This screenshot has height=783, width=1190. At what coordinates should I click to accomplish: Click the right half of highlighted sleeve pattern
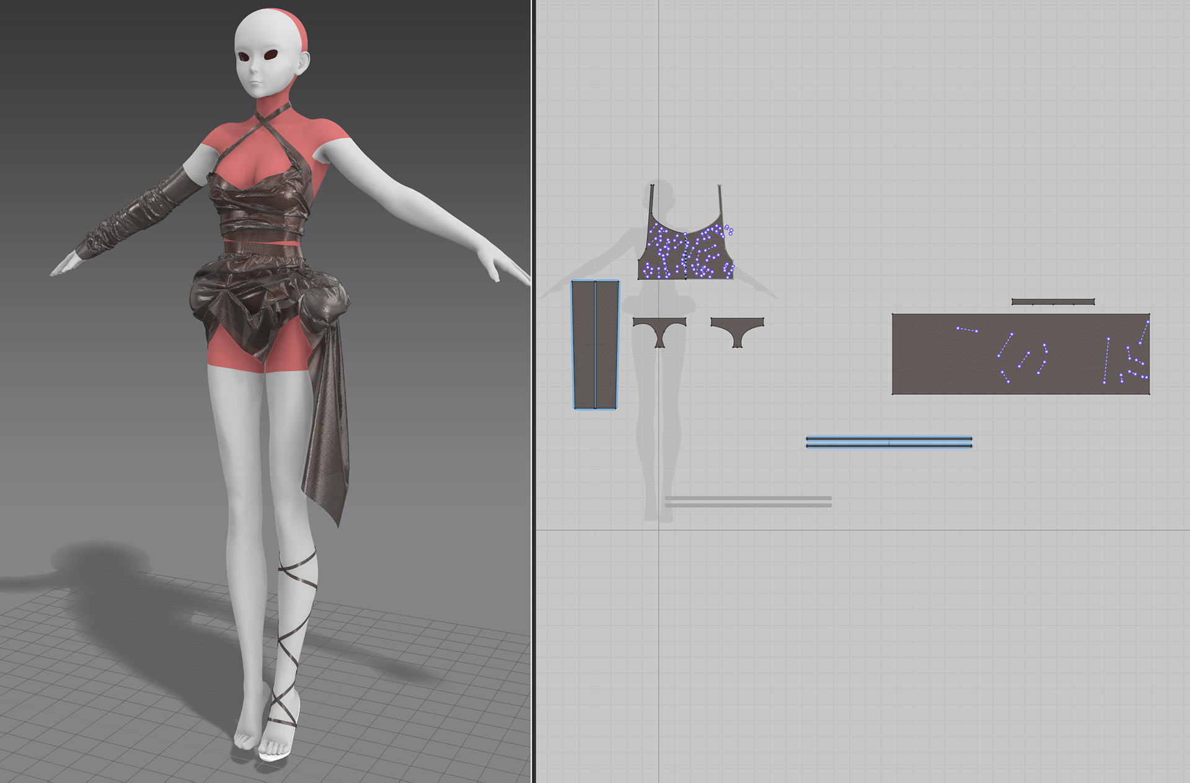[x=607, y=345]
